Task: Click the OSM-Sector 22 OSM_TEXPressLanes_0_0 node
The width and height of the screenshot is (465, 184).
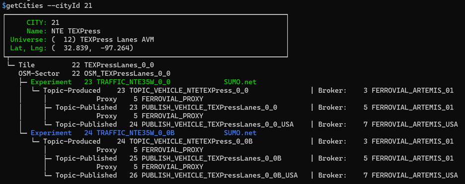Action: coord(94,73)
